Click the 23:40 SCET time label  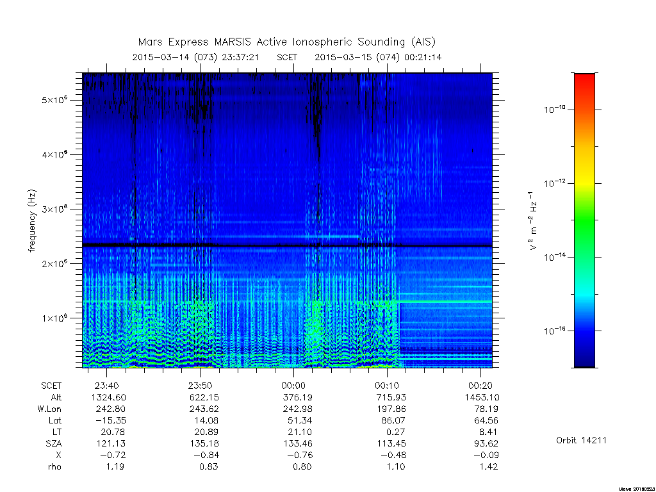point(107,386)
